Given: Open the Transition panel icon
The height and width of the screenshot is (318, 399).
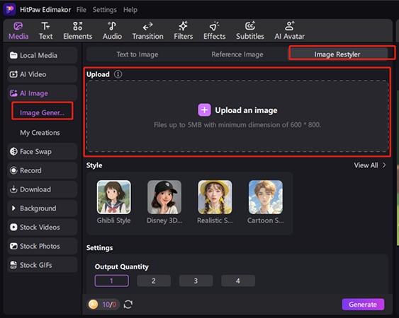Looking at the screenshot, I should tap(147, 26).
